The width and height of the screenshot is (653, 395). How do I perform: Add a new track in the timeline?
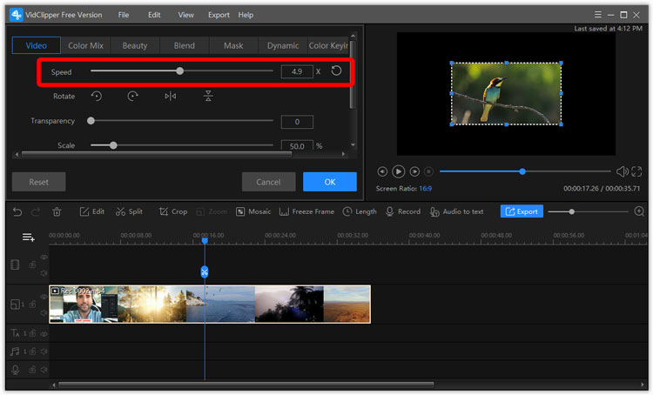click(x=29, y=238)
